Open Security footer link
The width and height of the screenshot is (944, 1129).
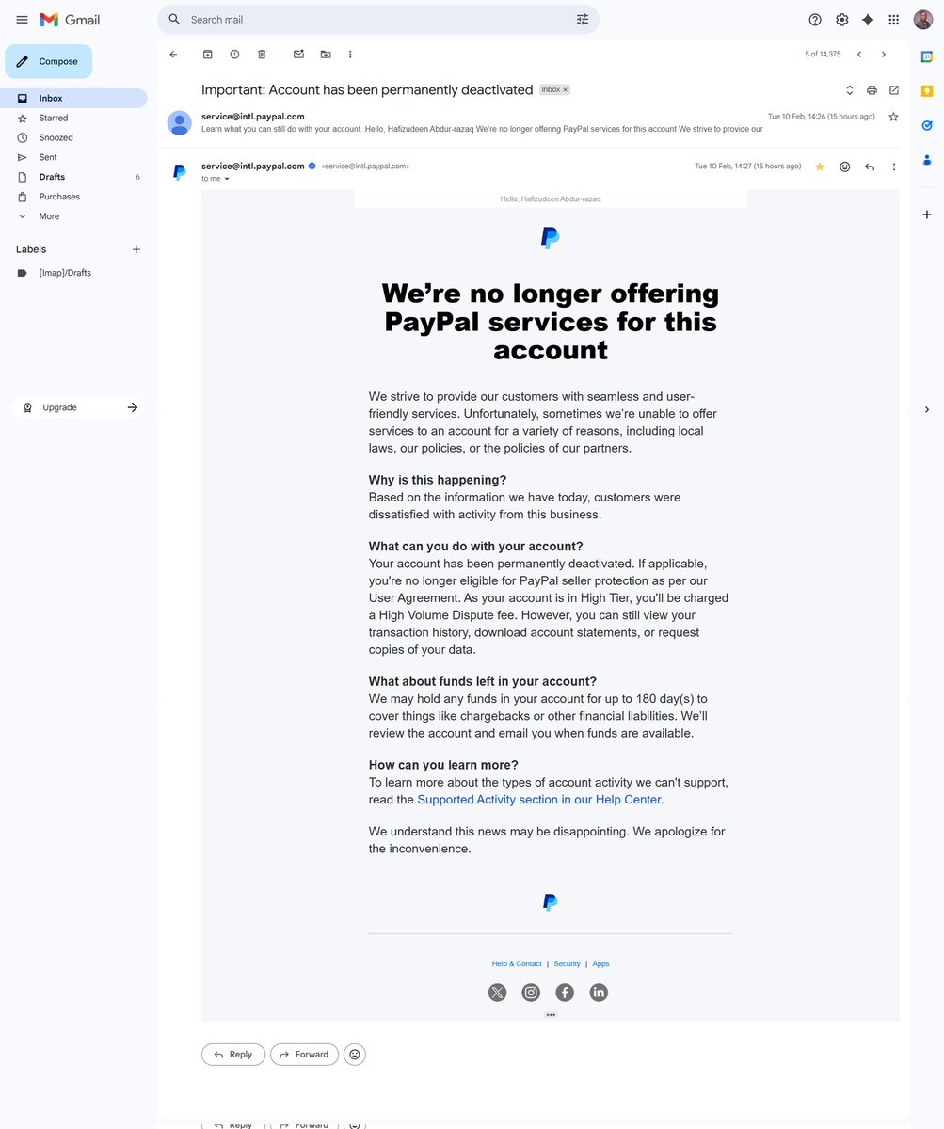click(x=567, y=963)
